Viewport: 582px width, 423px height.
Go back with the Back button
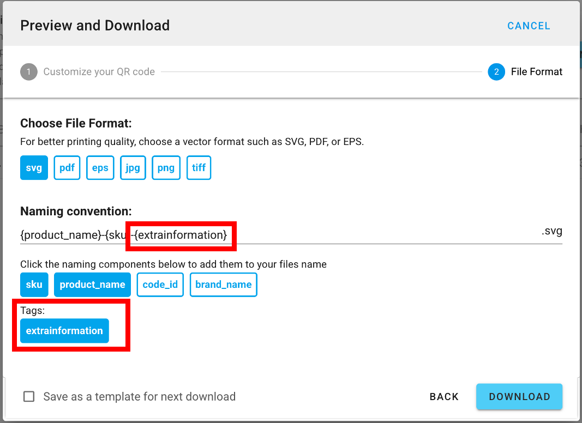pyautogui.click(x=444, y=397)
